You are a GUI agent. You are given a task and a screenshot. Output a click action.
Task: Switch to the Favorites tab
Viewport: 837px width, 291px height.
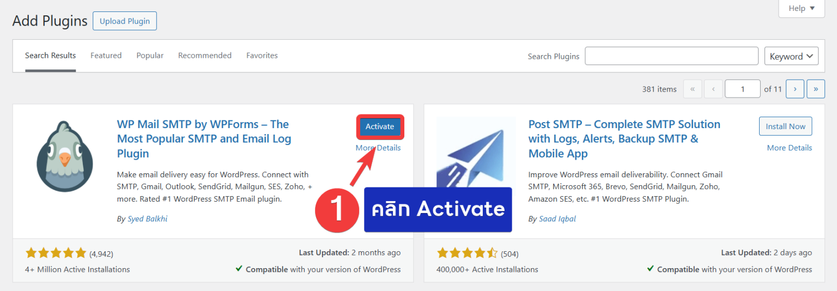(262, 56)
